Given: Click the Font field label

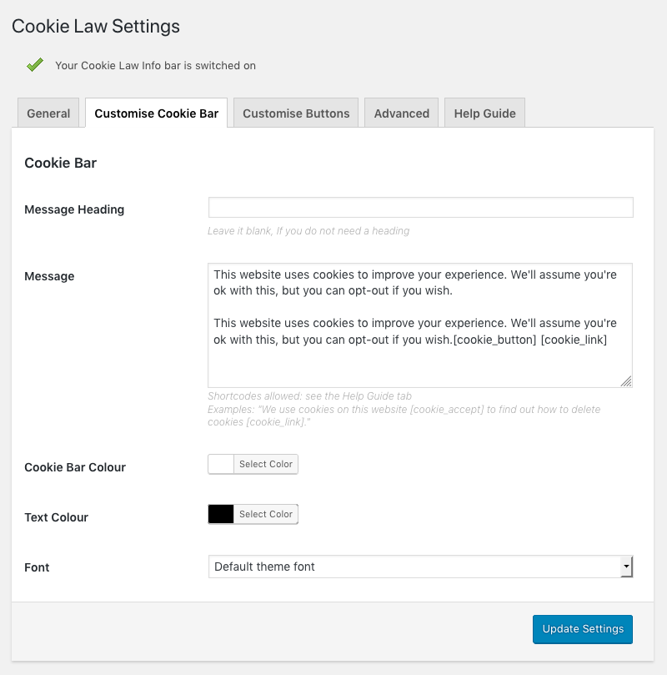Looking at the screenshot, I should pos(37,567).
